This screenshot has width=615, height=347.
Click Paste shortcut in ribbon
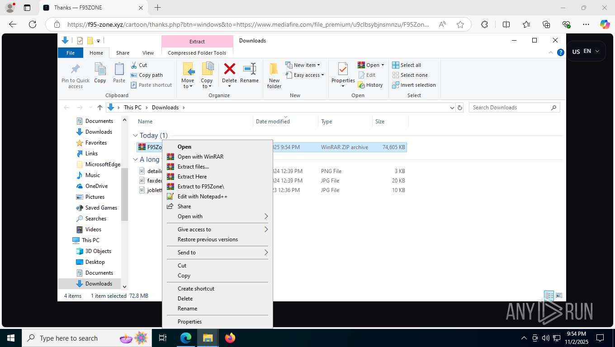pos(151,85)
